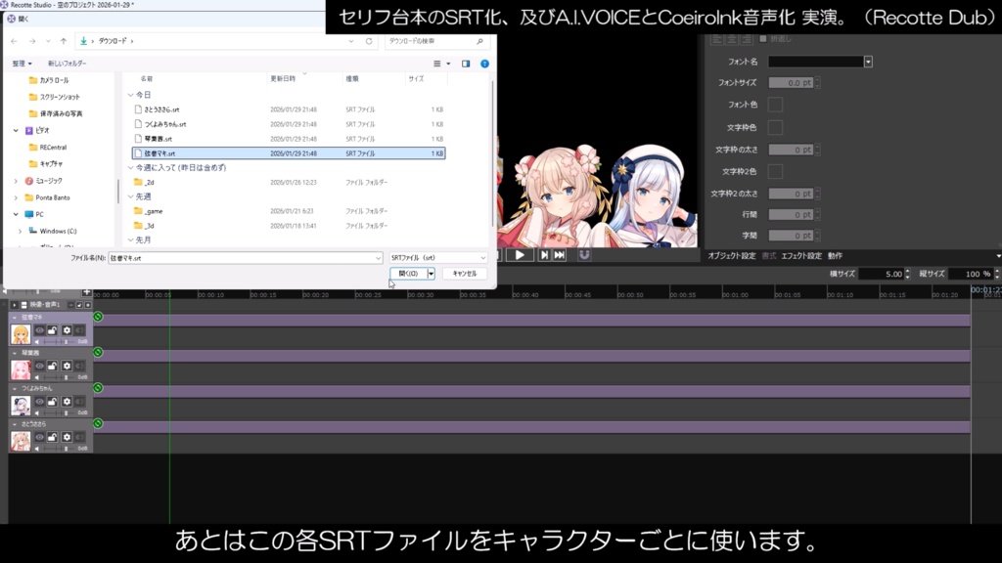Toggle lock on 弦巻マキ track
Screen dimensions: 1002x563
[x=53, y=330]
